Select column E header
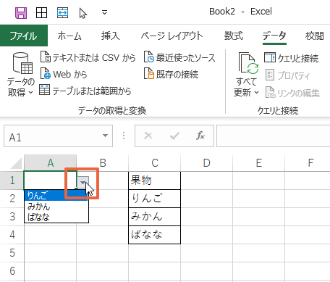This screenshot has width=330, height=282. (259, 163)
